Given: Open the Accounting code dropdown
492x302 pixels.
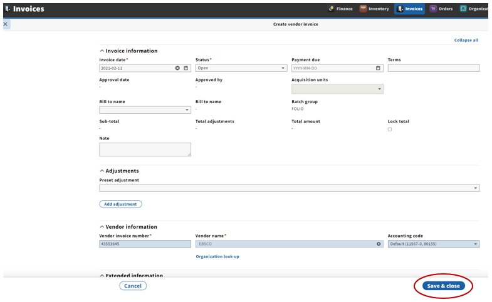Looking at the screenshot, I should 433,244.
